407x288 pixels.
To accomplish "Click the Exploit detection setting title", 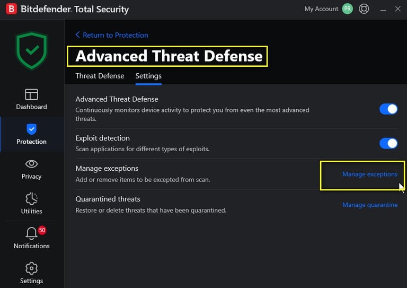I will click(102, 138).
